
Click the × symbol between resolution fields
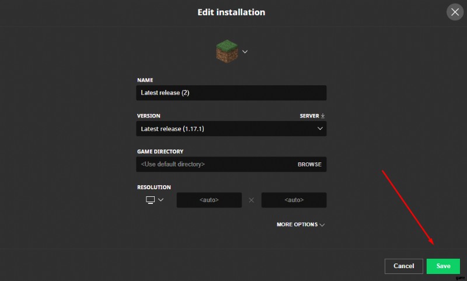coord(252,200)
